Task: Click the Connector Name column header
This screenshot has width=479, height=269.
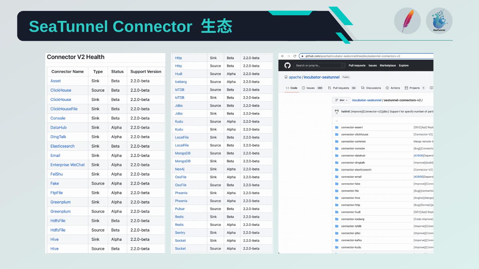Action: click(x=68, y=71)
